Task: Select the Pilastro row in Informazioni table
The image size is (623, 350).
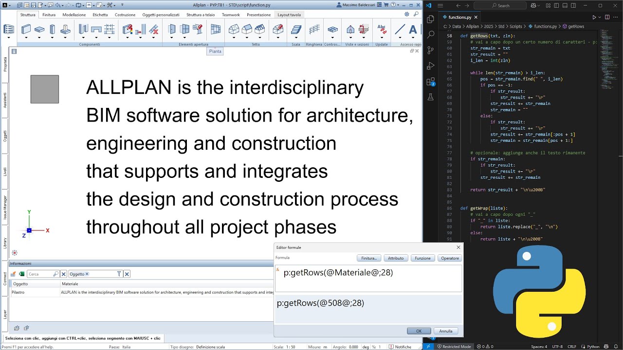Action: click(141, 293)
